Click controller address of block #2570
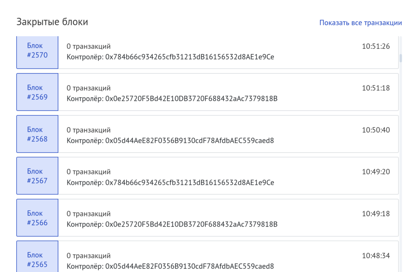Image resolution: width=403 pixels, height=272 pixels. (189, 57)
